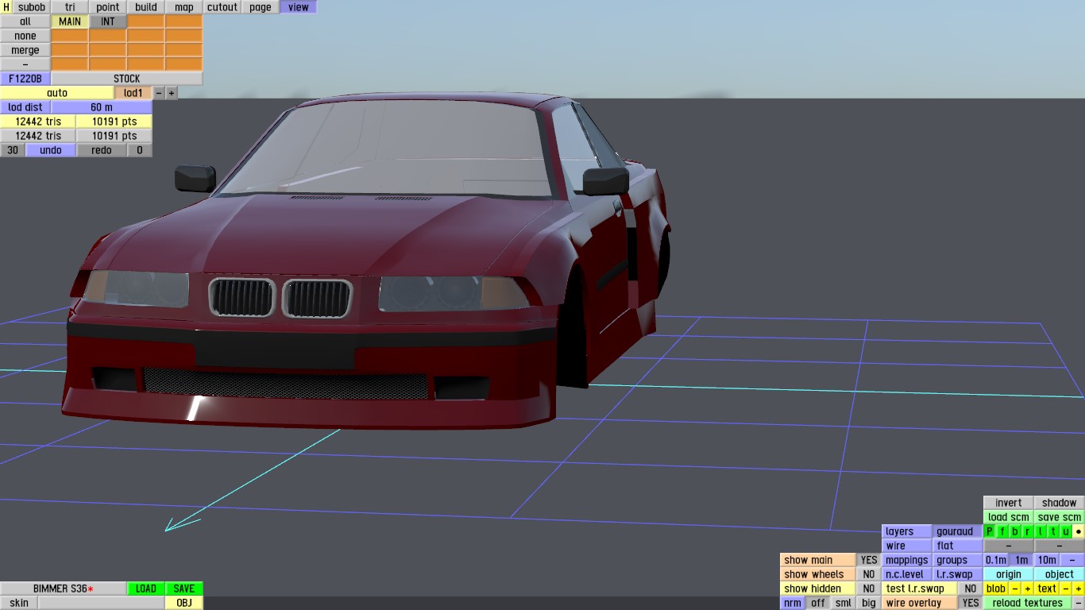The image size is (1085, 610).
Task: Click the none selection button
Action: point(25,36)
